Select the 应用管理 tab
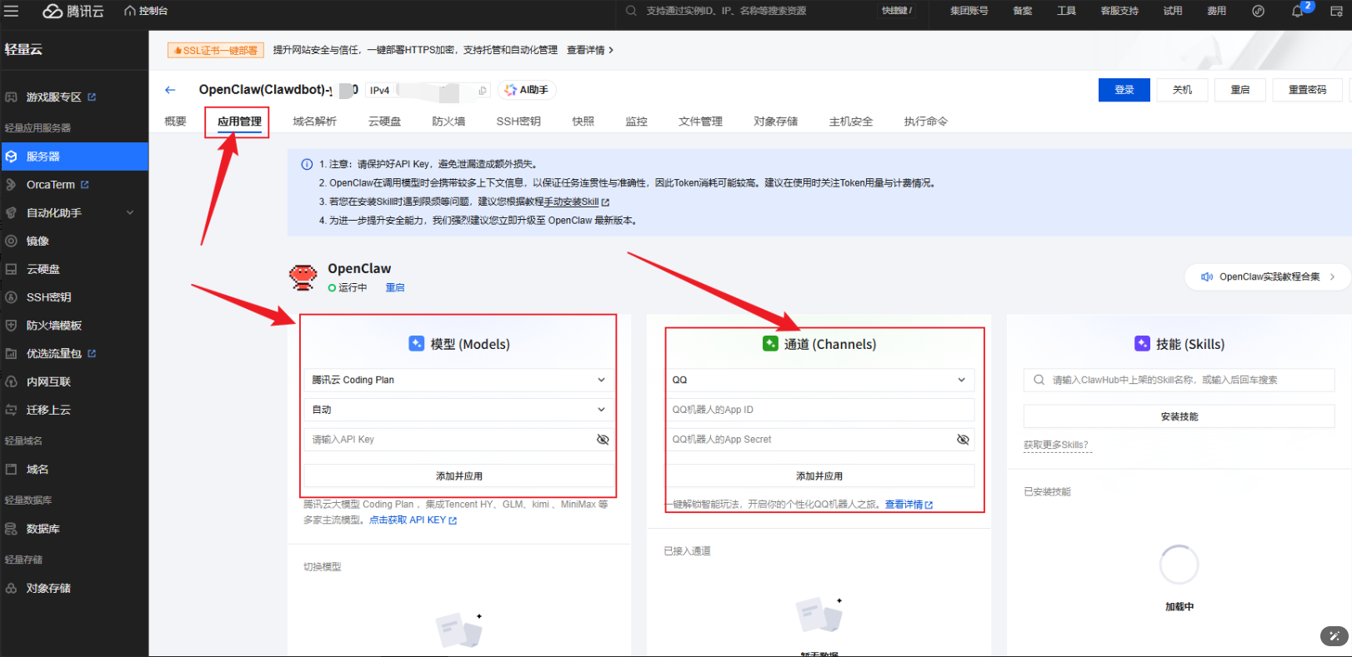1352x657 pixels. tap(239, 122)
